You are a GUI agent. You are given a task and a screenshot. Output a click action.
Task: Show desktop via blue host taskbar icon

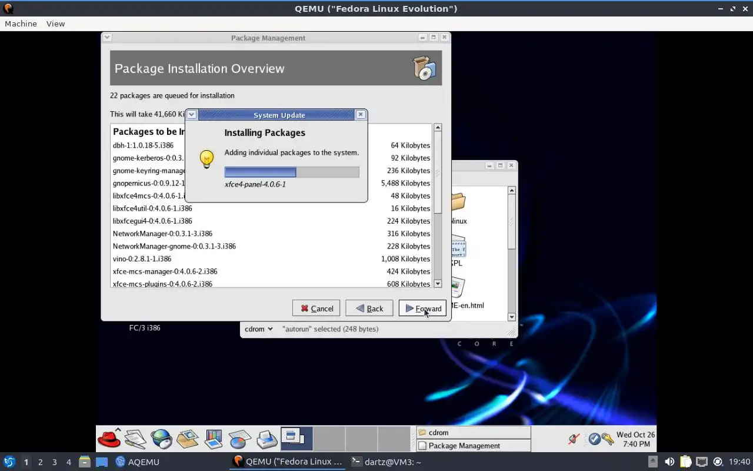click(102, 462)
